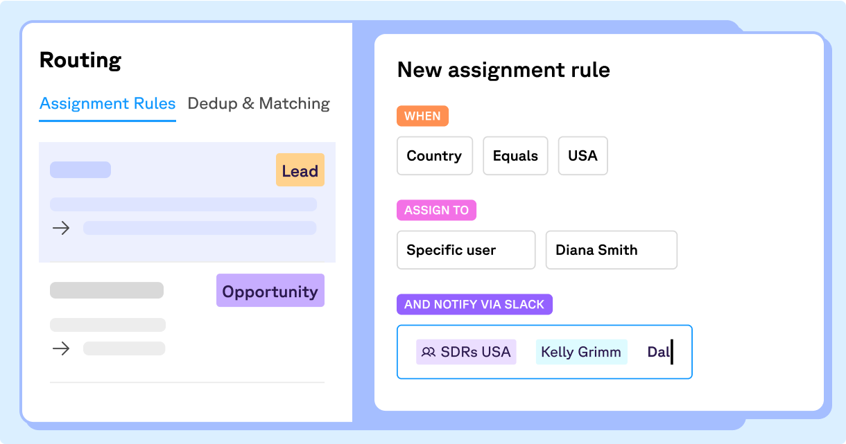The width and height of the screenshot is (846, 444).
Task: Click the group icon in SDRs USA tag
Action: tap(429, 352)
